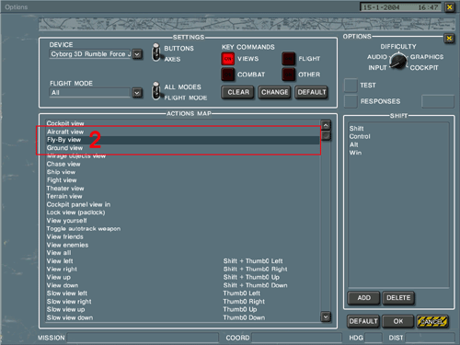Image resolution: width=460 pixels, height=345 pixels.
Task: Click the bottom DEFAULT button beside OK
Action: tap(363, 321)
